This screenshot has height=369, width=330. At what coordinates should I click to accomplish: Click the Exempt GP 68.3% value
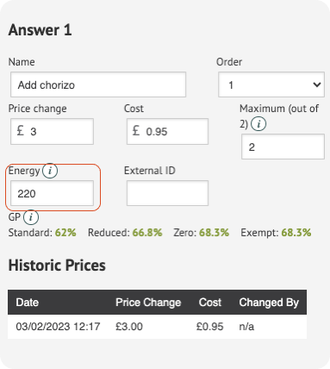[296, 233]
